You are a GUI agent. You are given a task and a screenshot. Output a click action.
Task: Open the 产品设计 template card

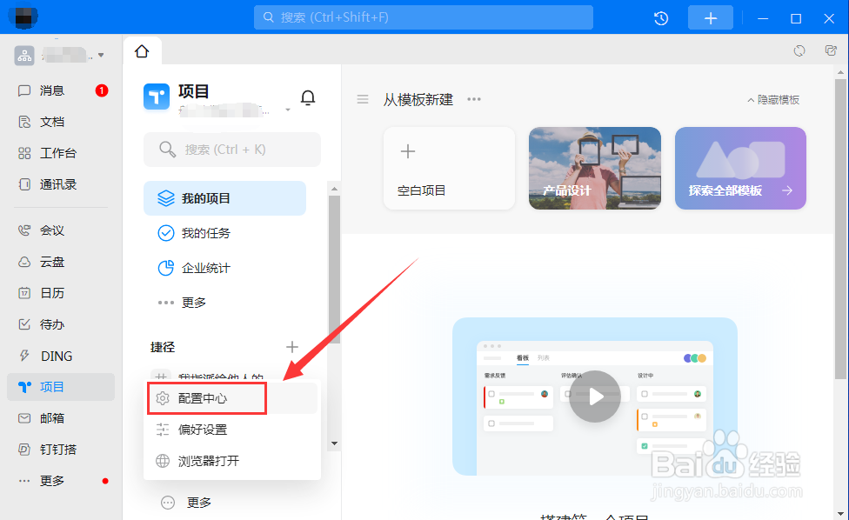594,169
